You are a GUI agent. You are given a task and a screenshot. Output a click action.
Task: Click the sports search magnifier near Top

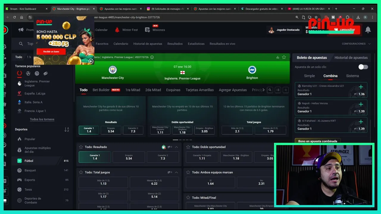[x=21, y=44]
